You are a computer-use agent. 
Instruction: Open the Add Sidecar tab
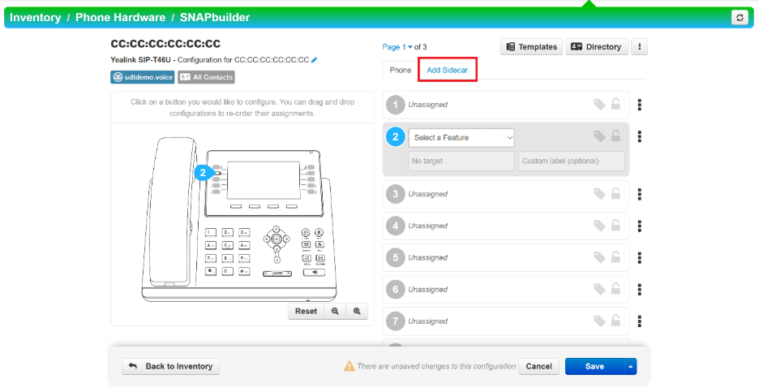click(448, 71)
